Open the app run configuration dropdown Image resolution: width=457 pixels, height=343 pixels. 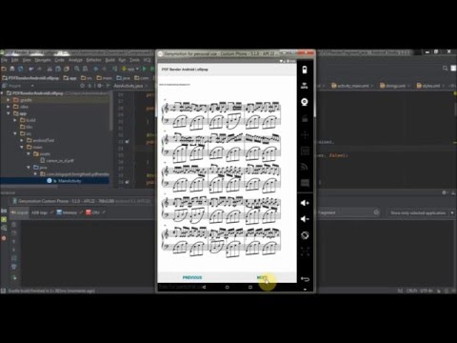tap(130, 69)
